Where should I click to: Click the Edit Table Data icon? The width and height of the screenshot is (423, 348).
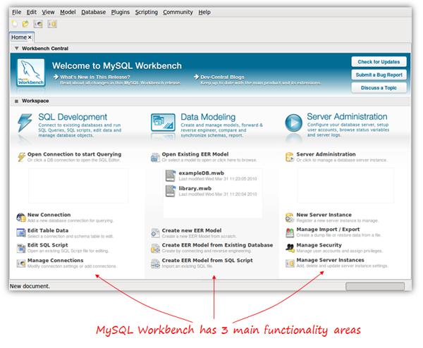pos(21,232)
